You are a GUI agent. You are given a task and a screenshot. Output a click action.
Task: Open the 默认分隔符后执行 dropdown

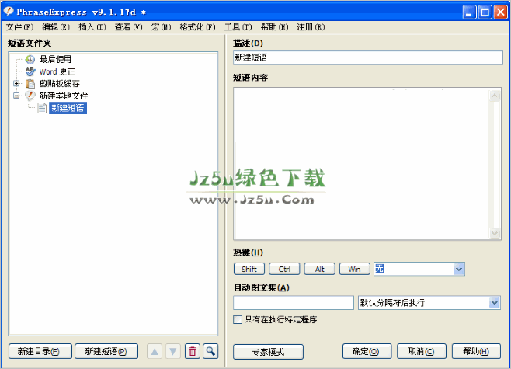[x=495, y=303]
